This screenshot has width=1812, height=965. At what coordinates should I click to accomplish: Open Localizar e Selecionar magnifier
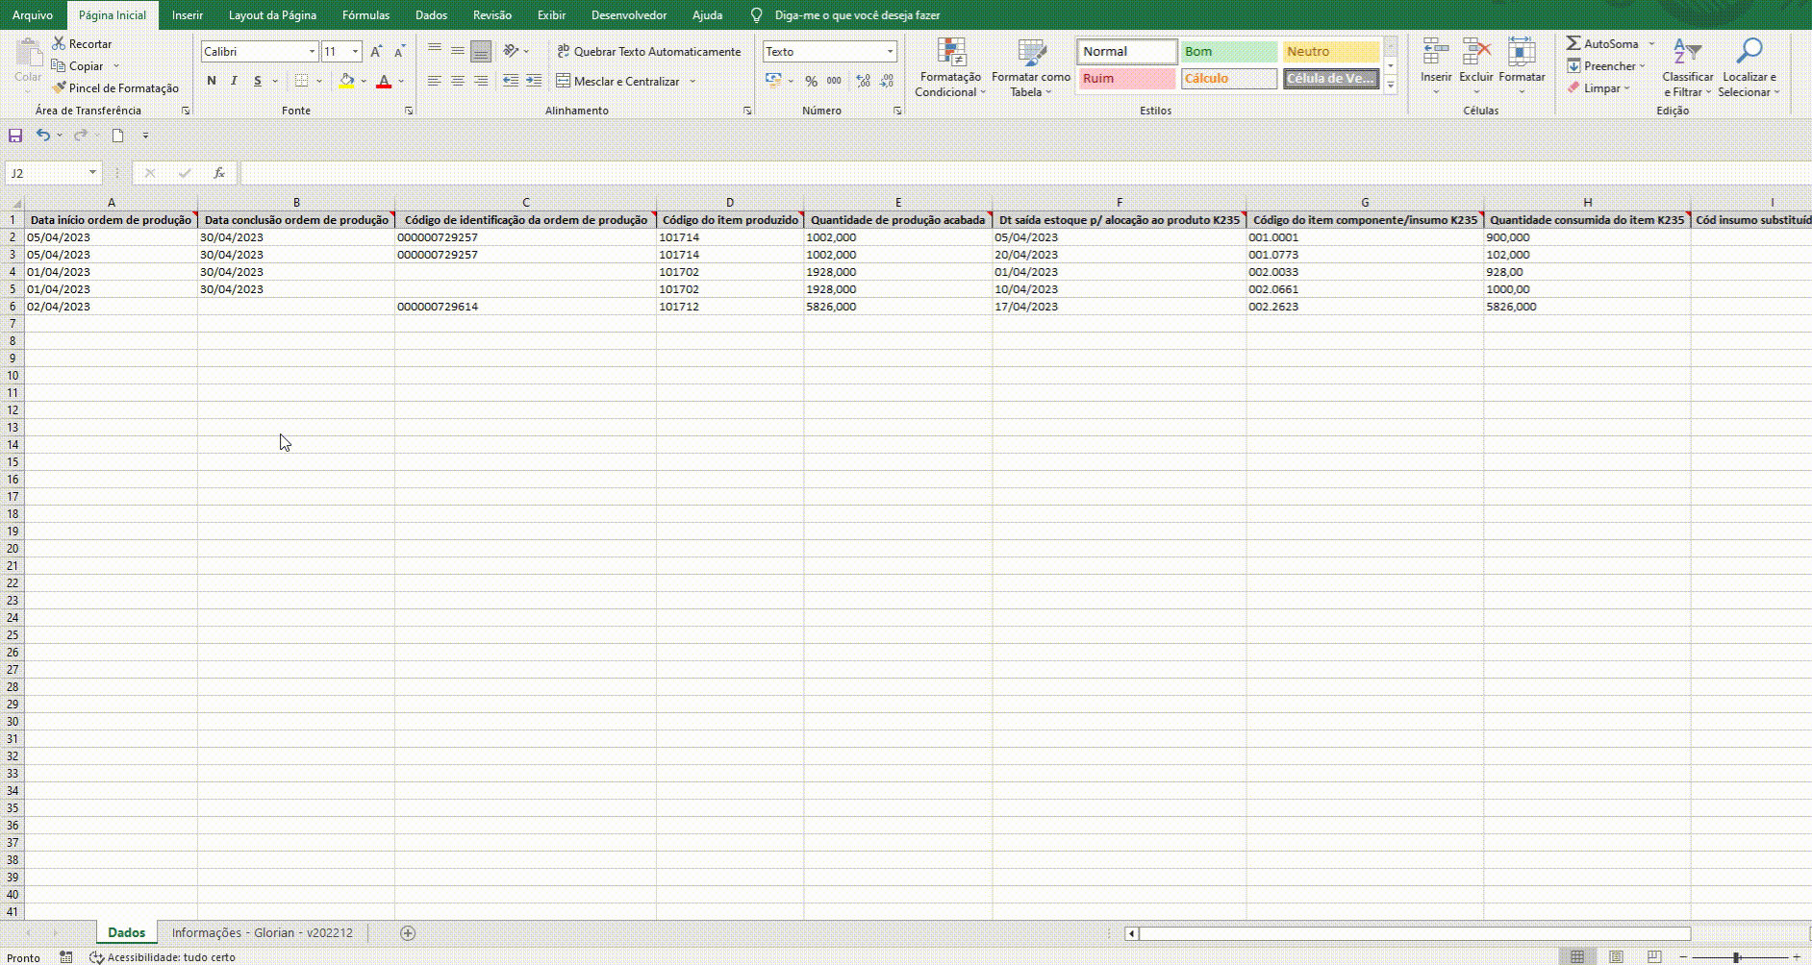1749,53
